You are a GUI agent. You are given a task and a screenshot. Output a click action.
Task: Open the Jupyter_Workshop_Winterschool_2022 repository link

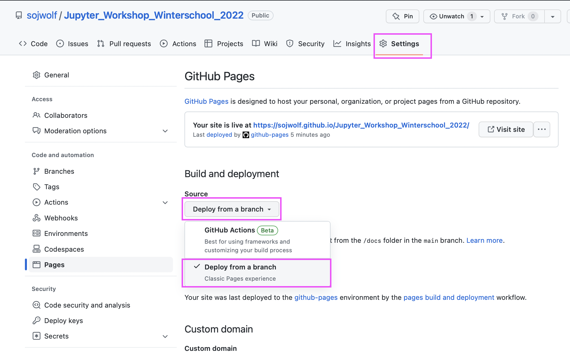(x=154, y=15)
